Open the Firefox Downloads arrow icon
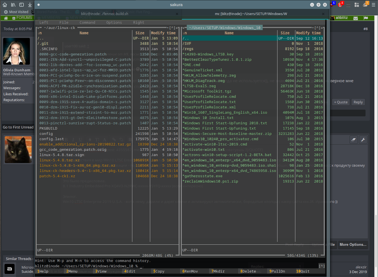Viewport: 378px width, 277px height. tap(30, 5)
